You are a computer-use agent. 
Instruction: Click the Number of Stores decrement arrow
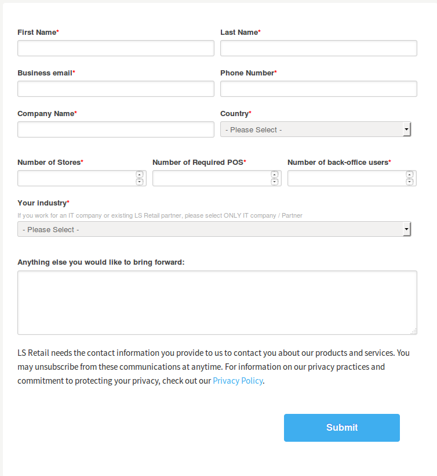pos(140,182)
